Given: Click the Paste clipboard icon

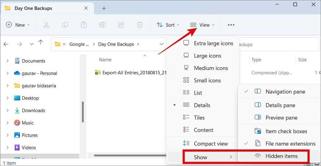Looking at the screenshot, I should 83,25.
